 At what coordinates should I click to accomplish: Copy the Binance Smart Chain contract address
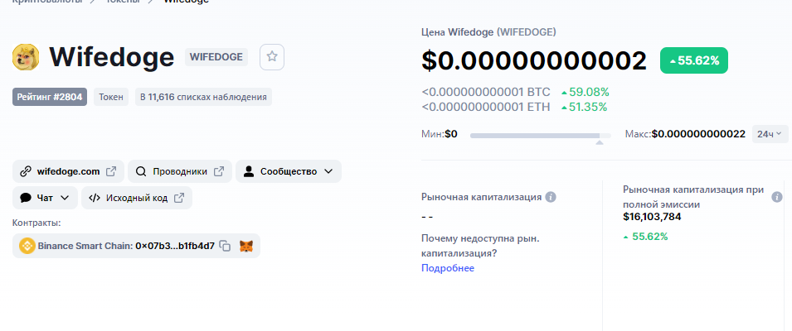(225, 246)
